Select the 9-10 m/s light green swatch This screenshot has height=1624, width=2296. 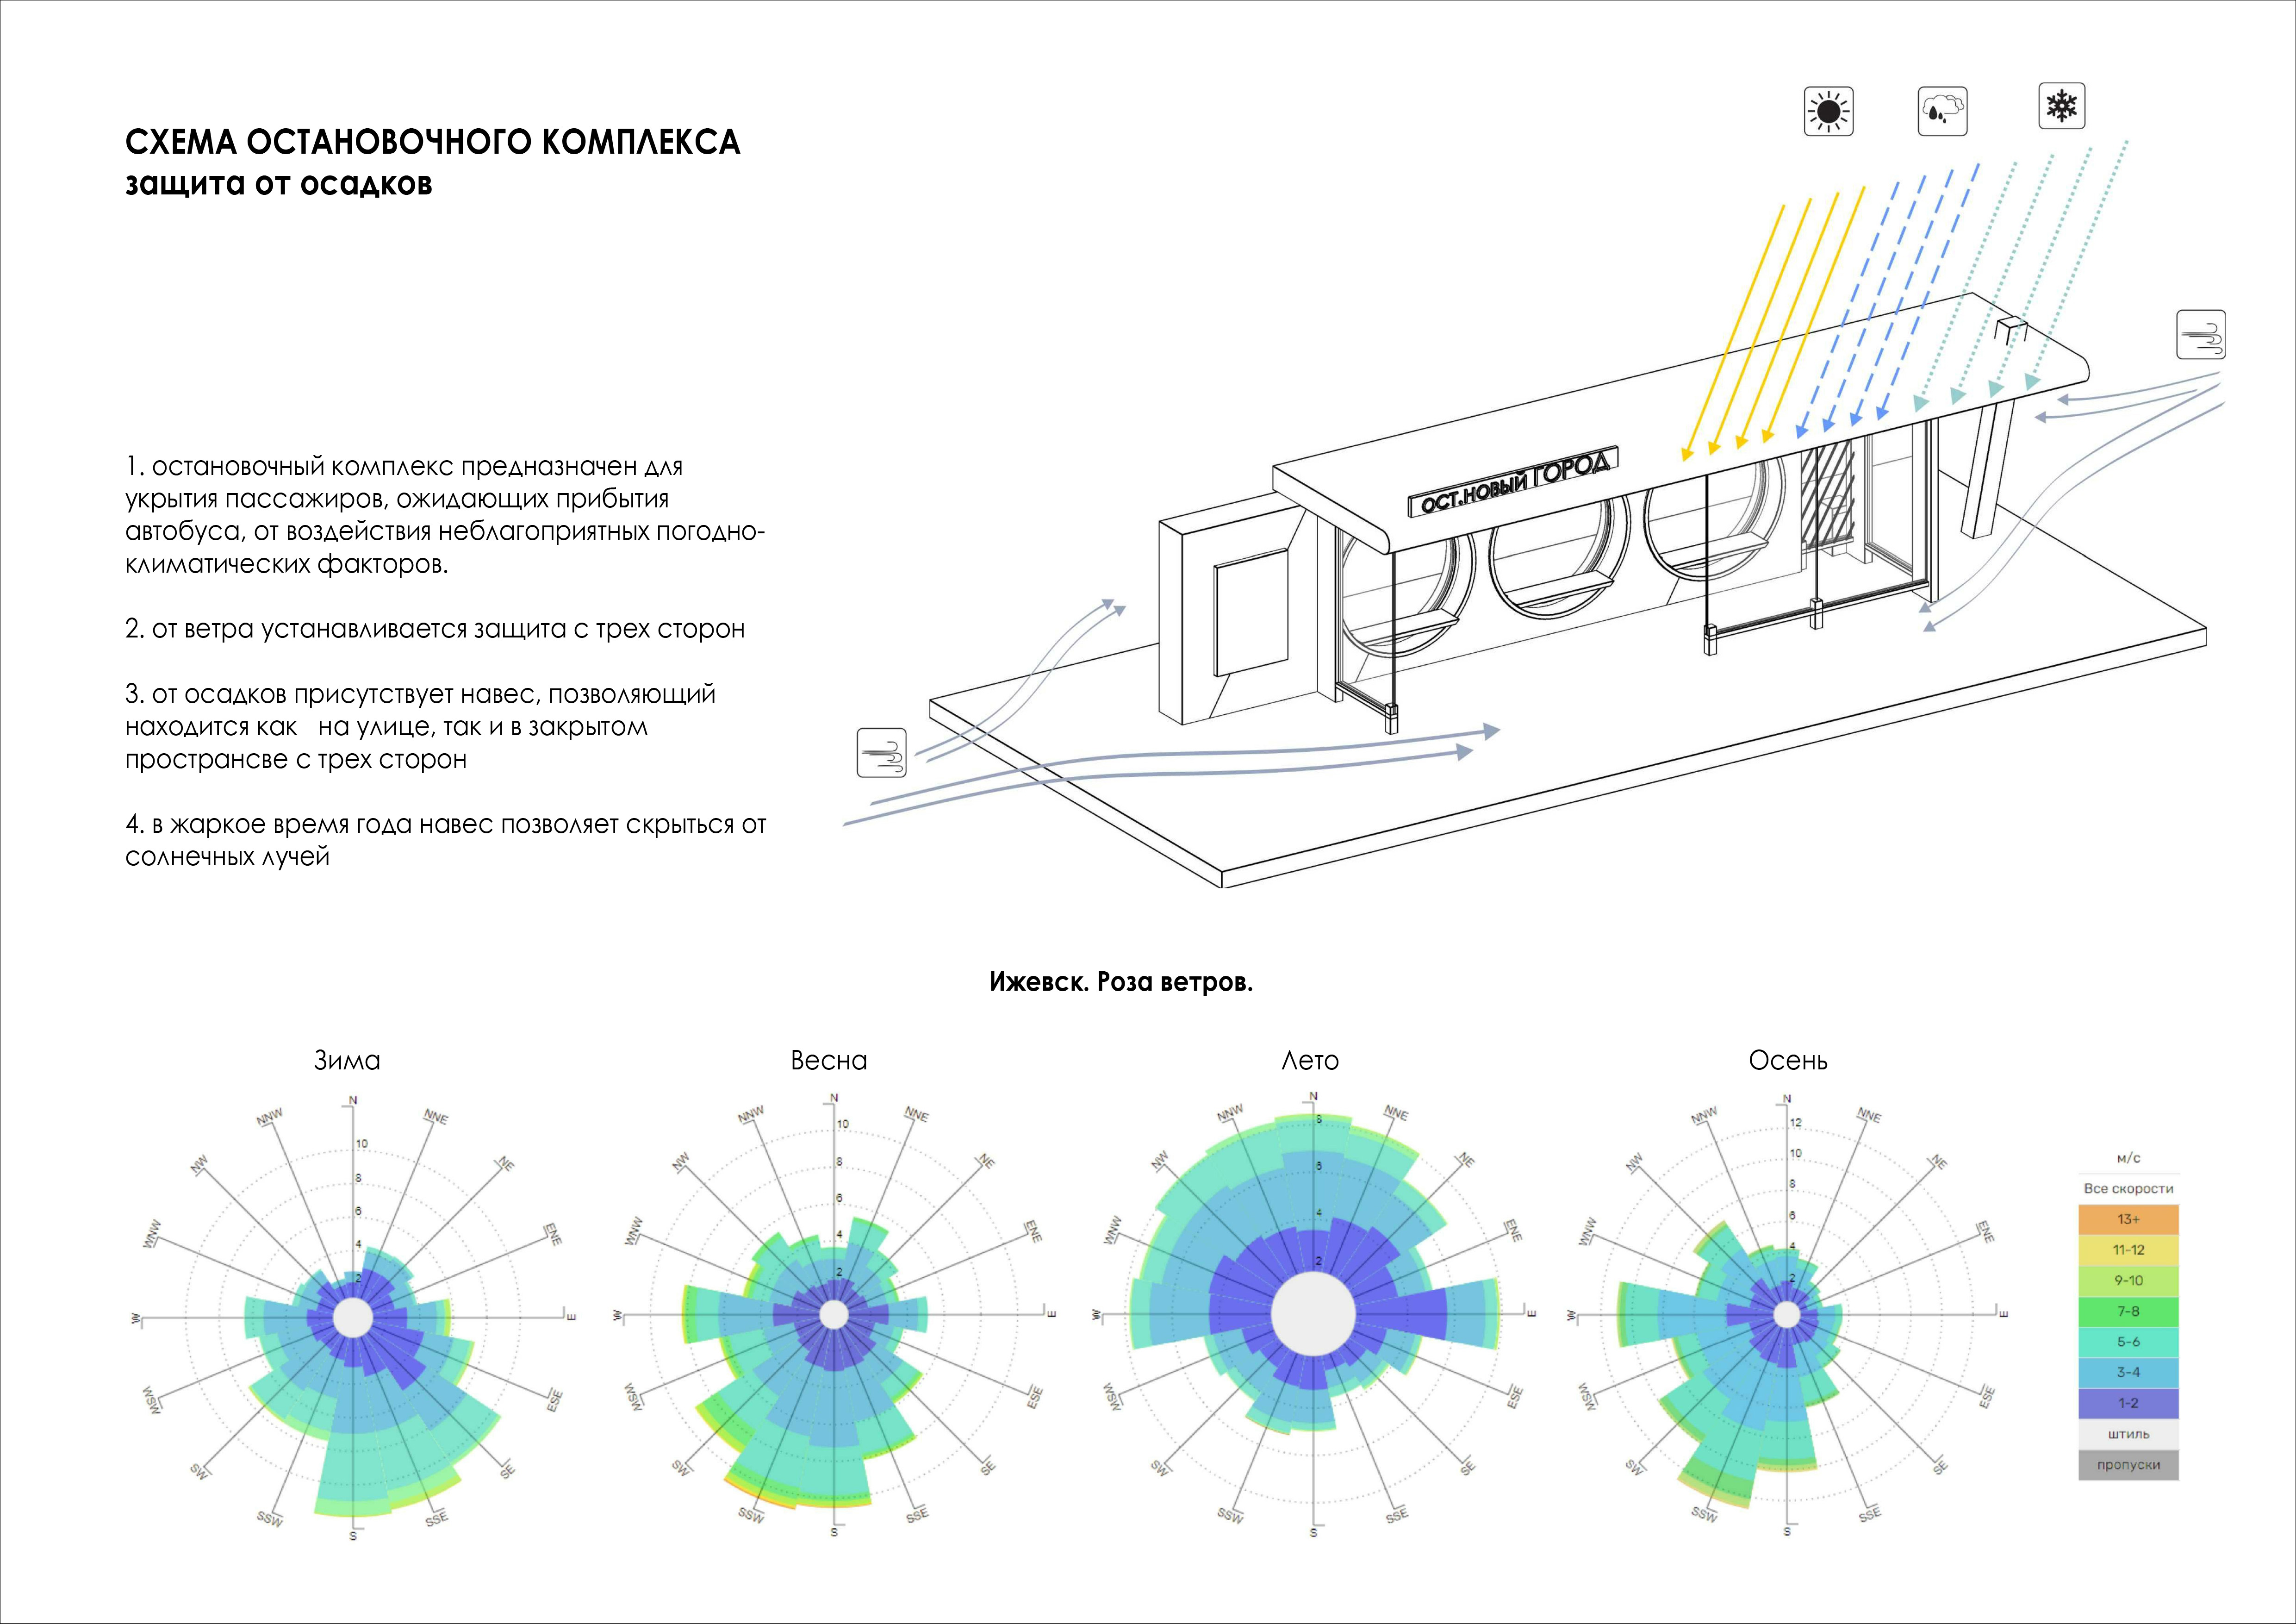[x=2128, y=1281]
